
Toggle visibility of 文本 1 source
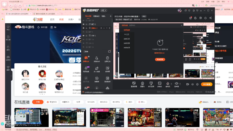point(84,36)
